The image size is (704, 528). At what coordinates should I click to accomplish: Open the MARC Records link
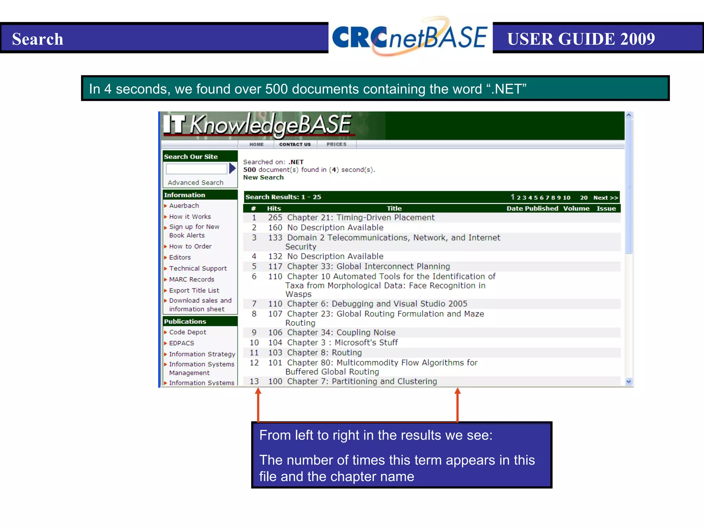[191, 279]
